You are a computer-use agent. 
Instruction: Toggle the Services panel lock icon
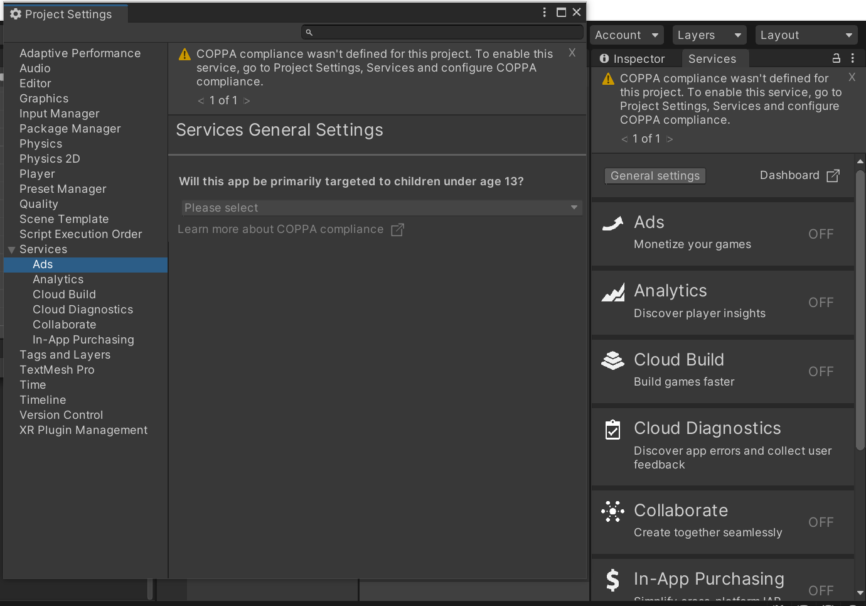(x=836, y=58)
